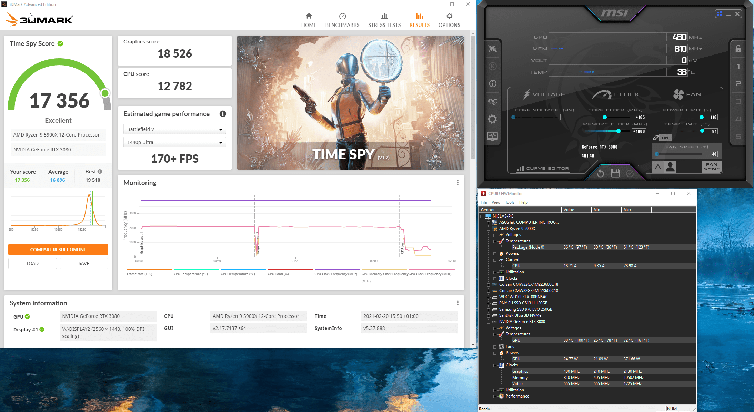The width and height of the screenshot is (754, 412).
Task: Click the Core Clock slider handle
Action: 605,117
